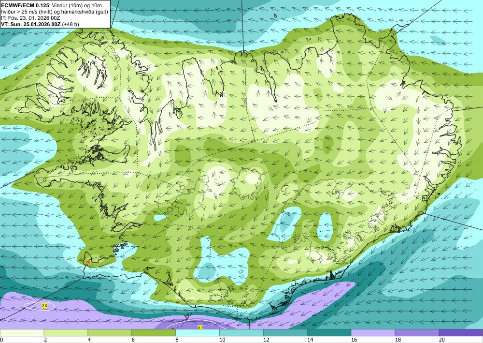Click the legend scale label '6'
The width and height of the screenshot is (483, 343).
click(x=133, y=340)
